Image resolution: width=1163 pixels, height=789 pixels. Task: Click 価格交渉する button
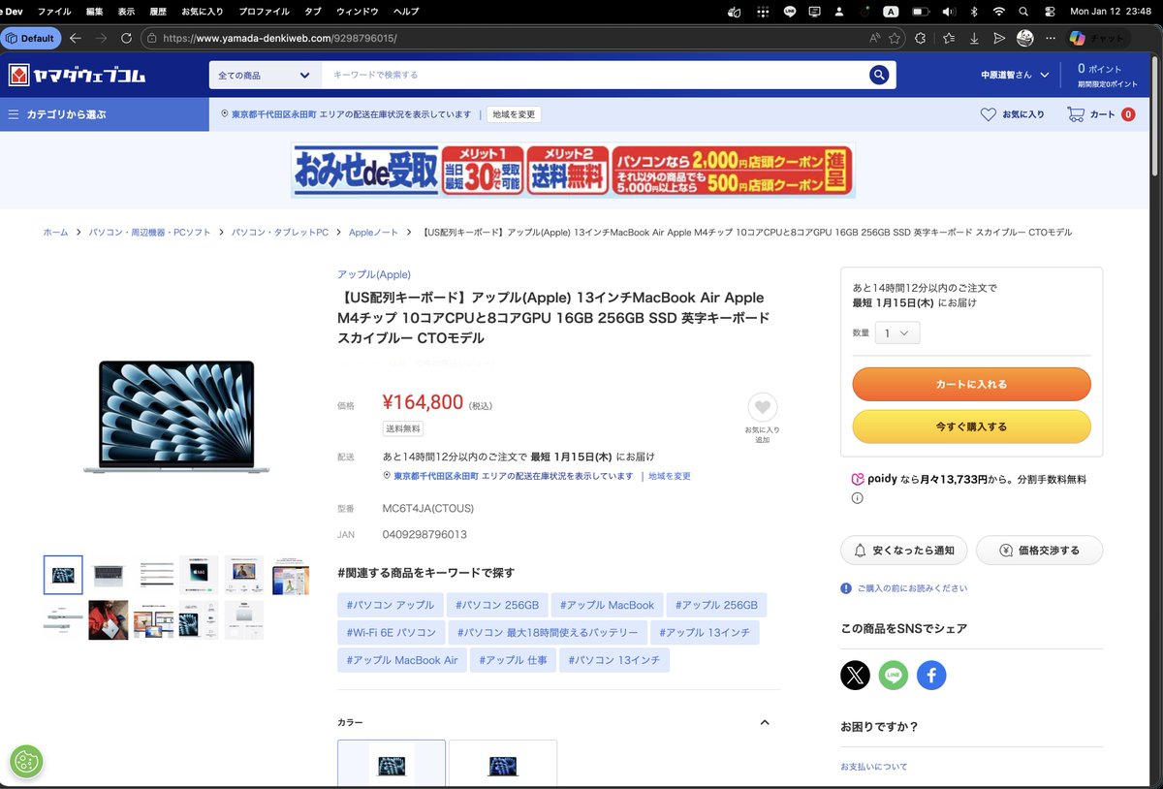tap(1039, 550)
